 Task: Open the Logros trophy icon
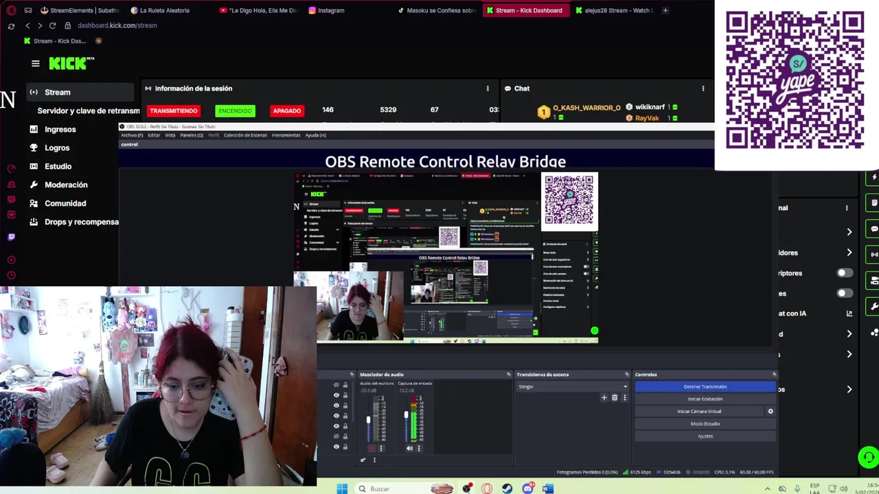(34, 148)
